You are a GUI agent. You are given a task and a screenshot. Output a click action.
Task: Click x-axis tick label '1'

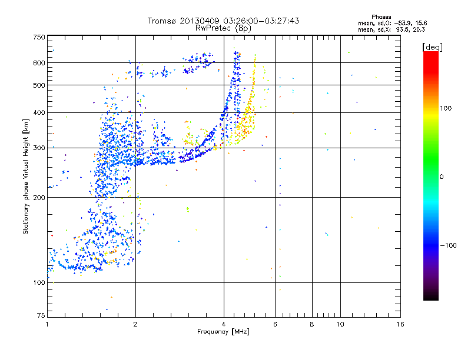47,324
